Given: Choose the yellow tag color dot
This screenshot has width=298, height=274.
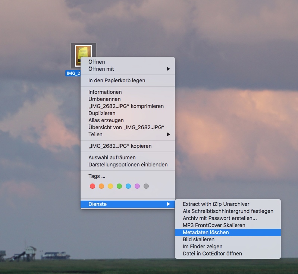Looking at the screenshot, I should point(110,186).
